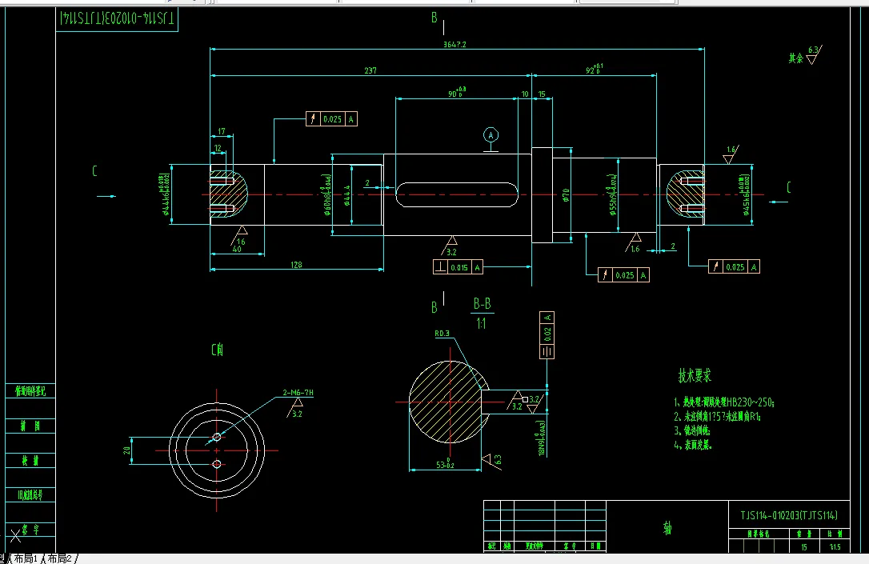Screen dimensions: 869x564
Task: Click the 17 dimension at the left end
Action: click(x=222, y=131)
